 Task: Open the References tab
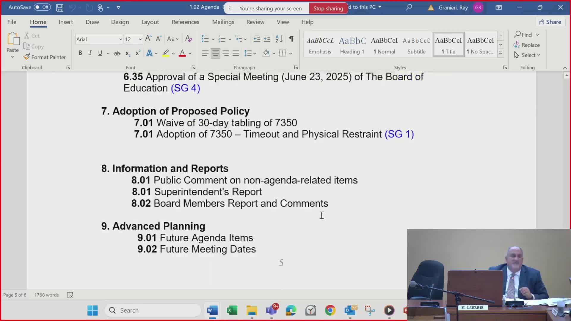(x=185, y=22)
